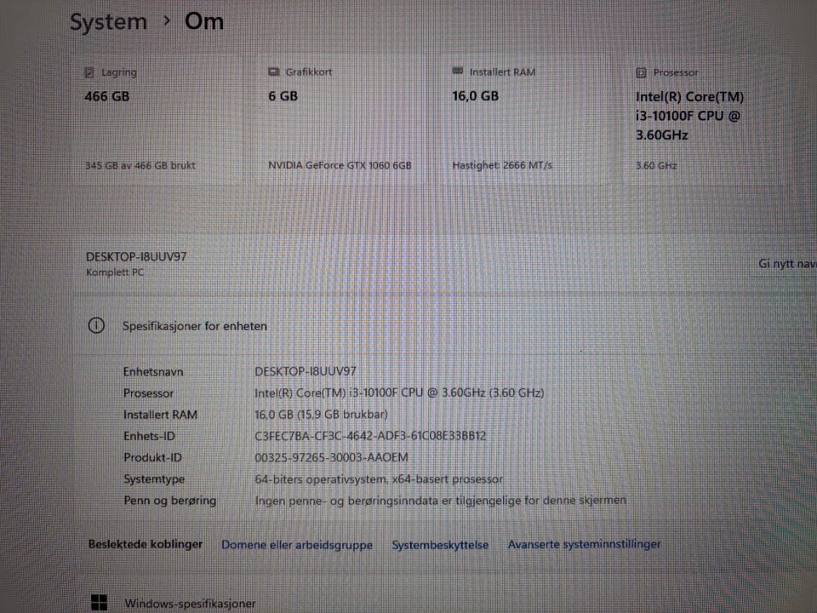Click the Komplett PC label

tap(115, 272)
